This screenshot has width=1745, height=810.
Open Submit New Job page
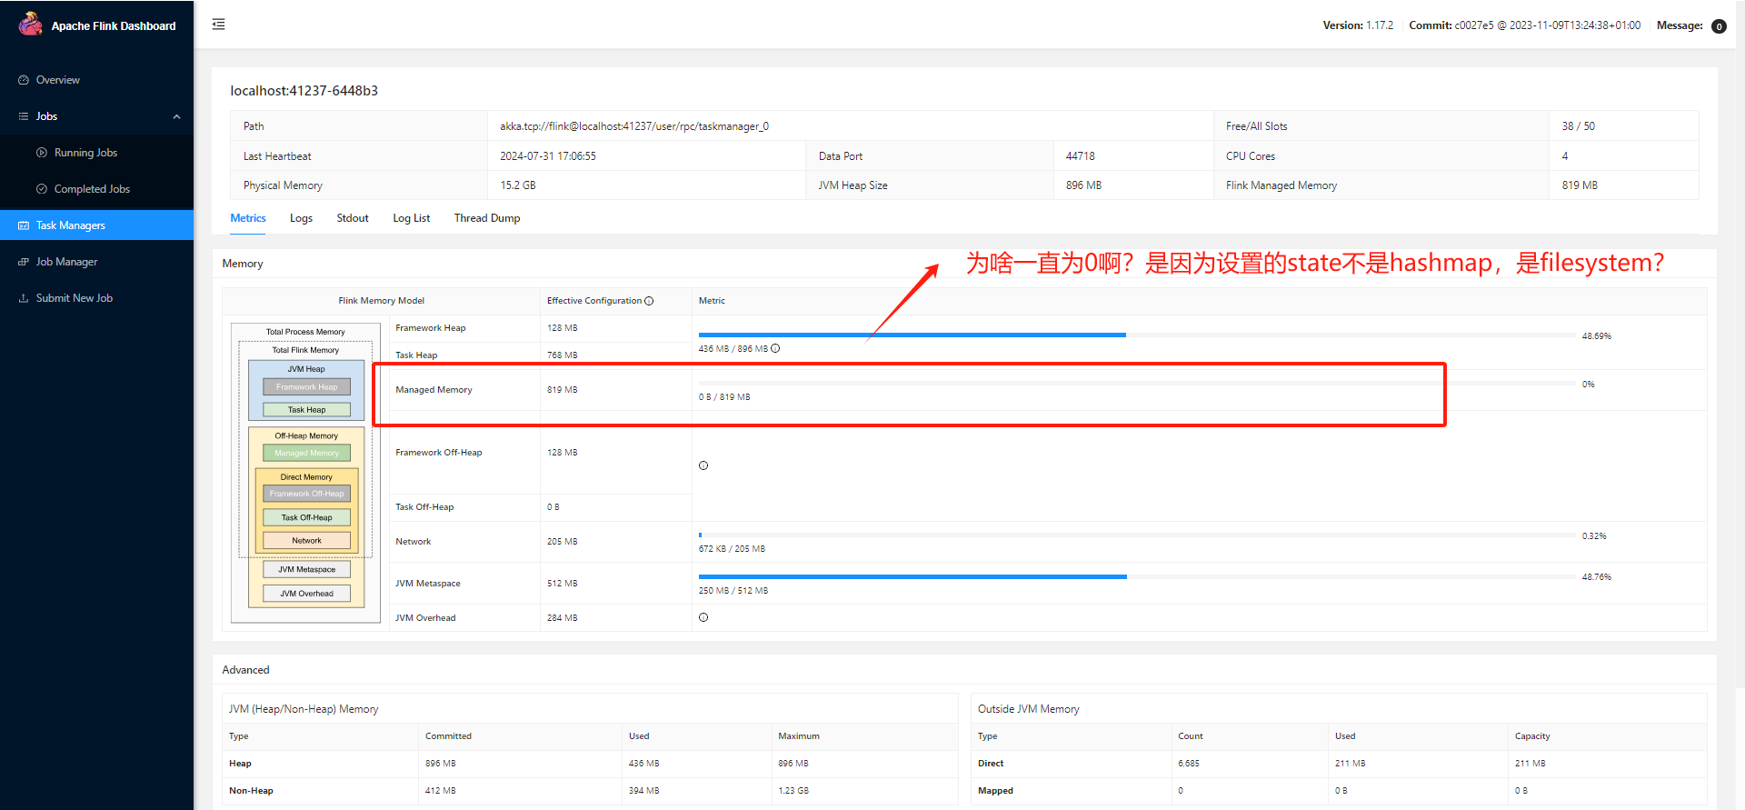[x=96, y=298]
